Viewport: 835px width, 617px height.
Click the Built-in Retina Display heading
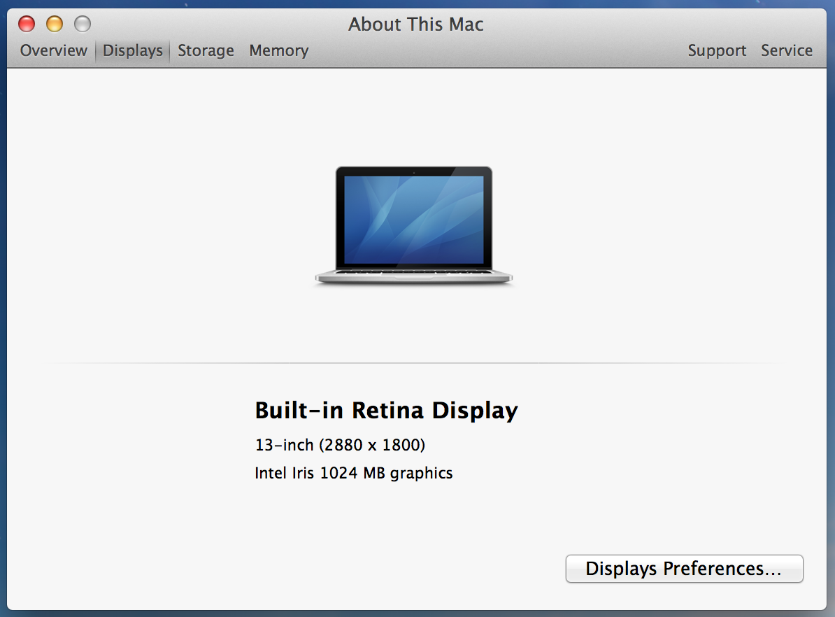(x=386, y=411)
